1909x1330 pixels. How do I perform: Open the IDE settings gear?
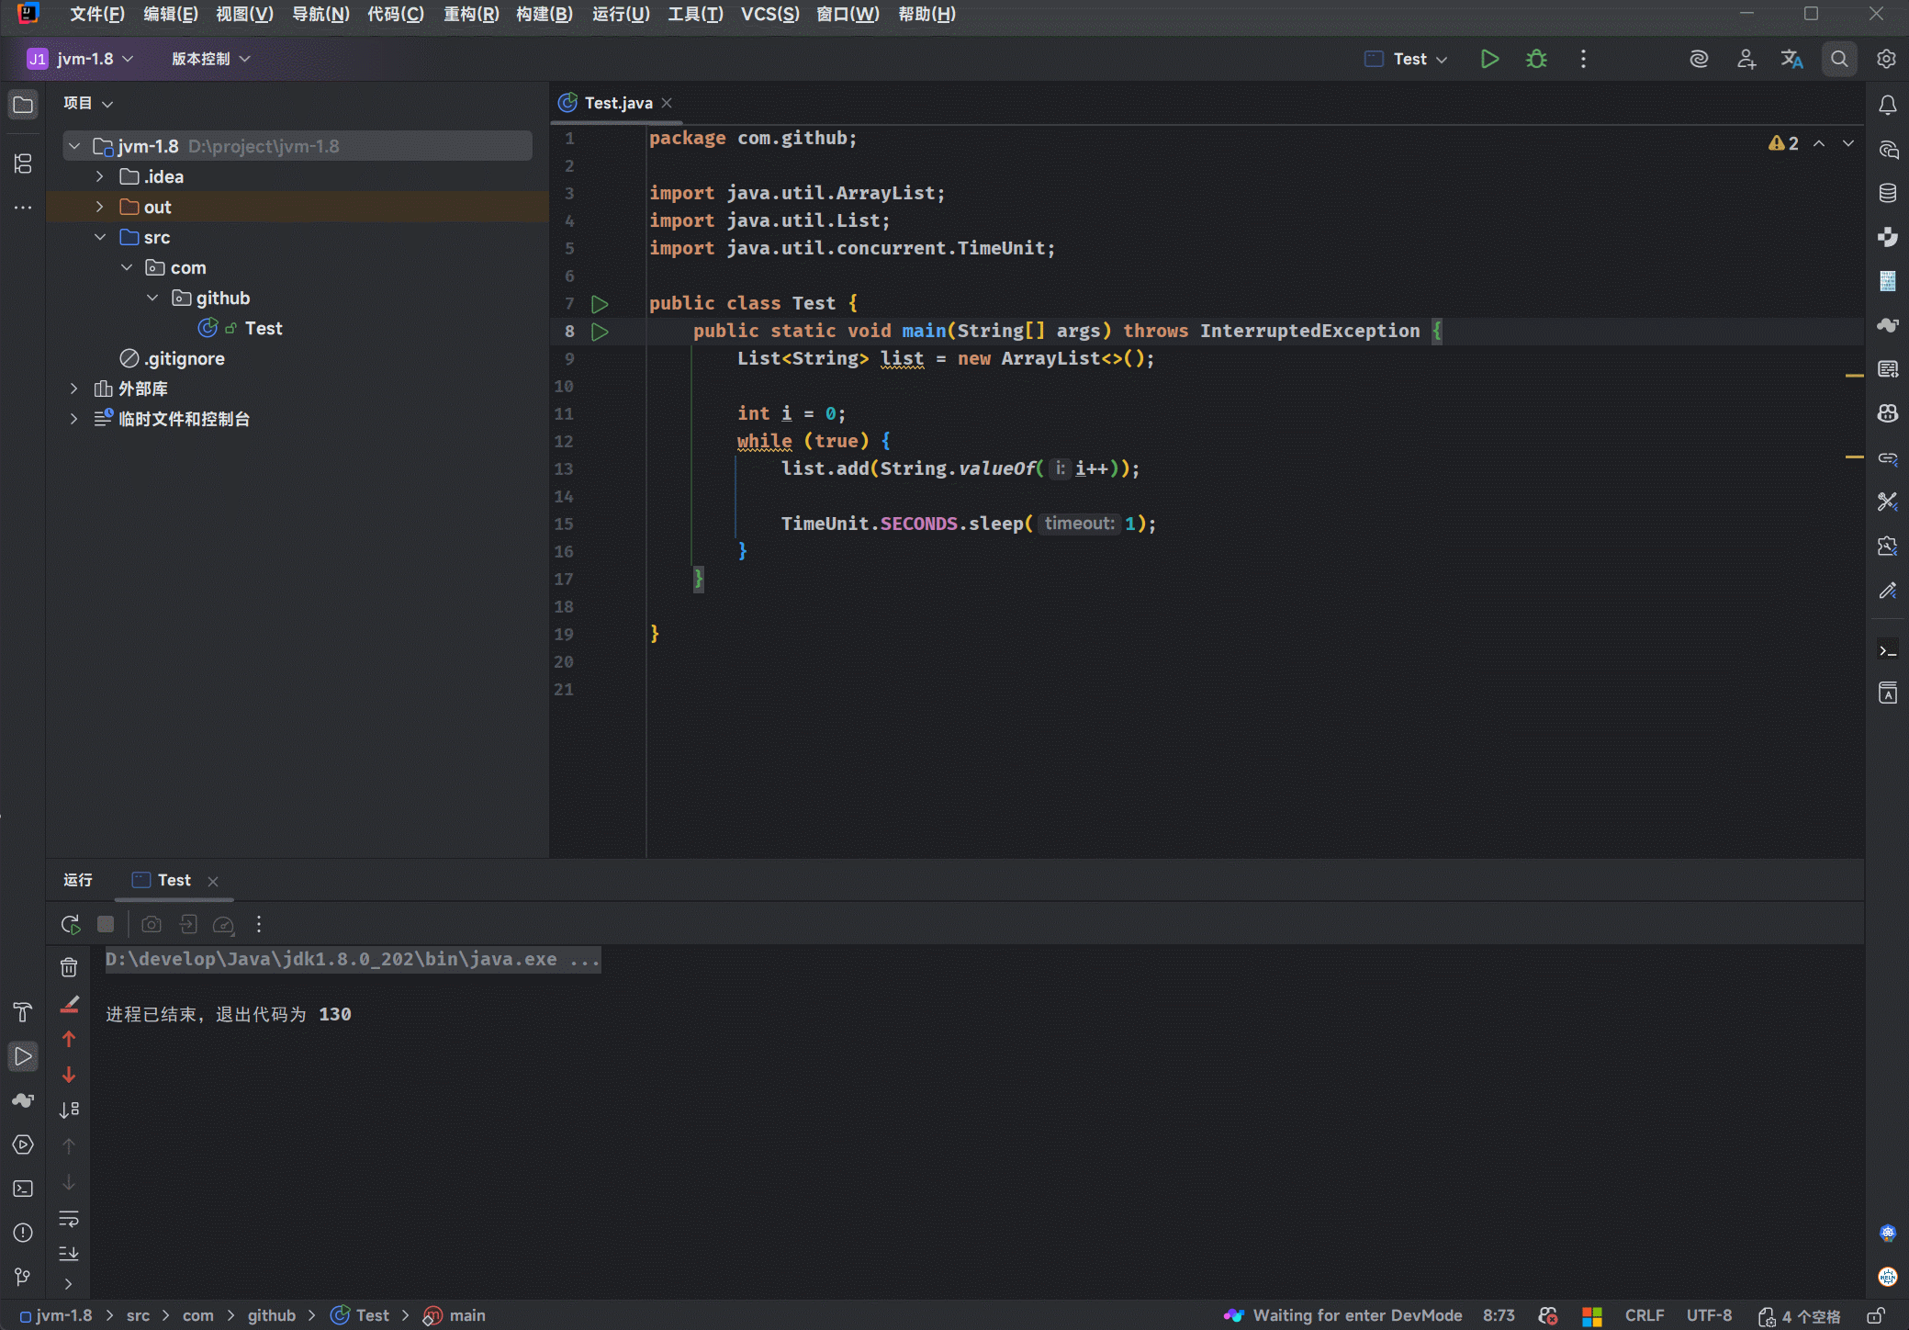tap(1886, 59)
